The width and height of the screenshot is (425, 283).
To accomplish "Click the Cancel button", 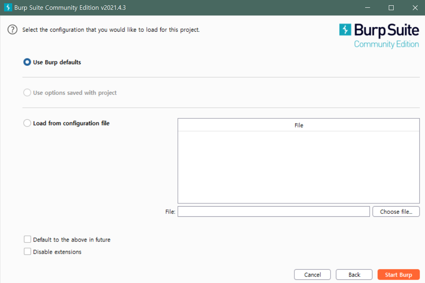I will pyautogui.click(x=312, y=274).
